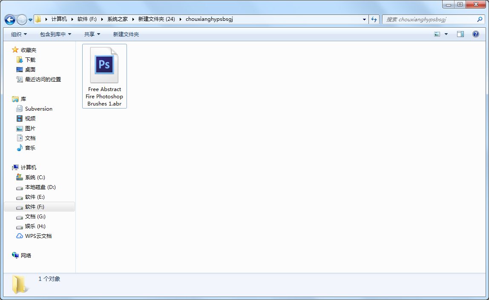
Task: Open drive 本地磁盘 (D:)
Action: [x=40, y=187]
